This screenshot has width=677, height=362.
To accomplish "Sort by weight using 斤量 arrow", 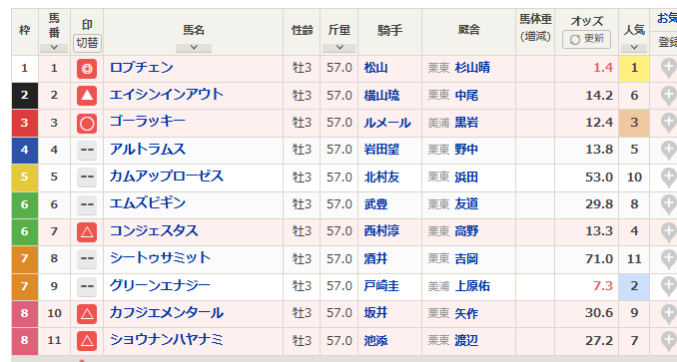I will click(x=338, y=48).
